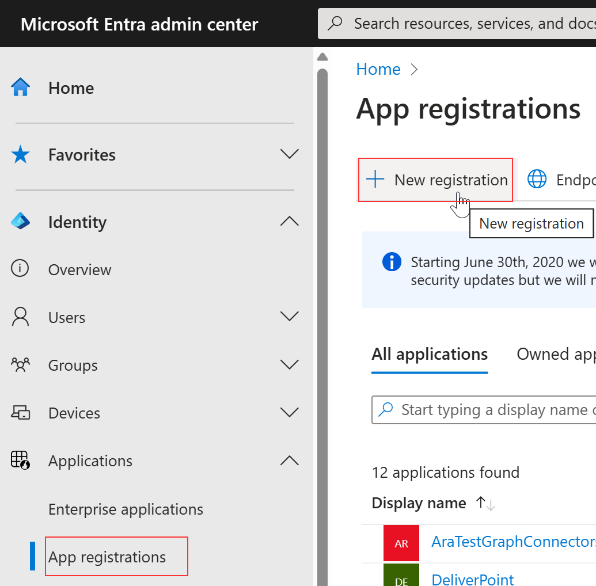Click the New registration button
This screenshot has width=596, height=586.
pos(435,179)
